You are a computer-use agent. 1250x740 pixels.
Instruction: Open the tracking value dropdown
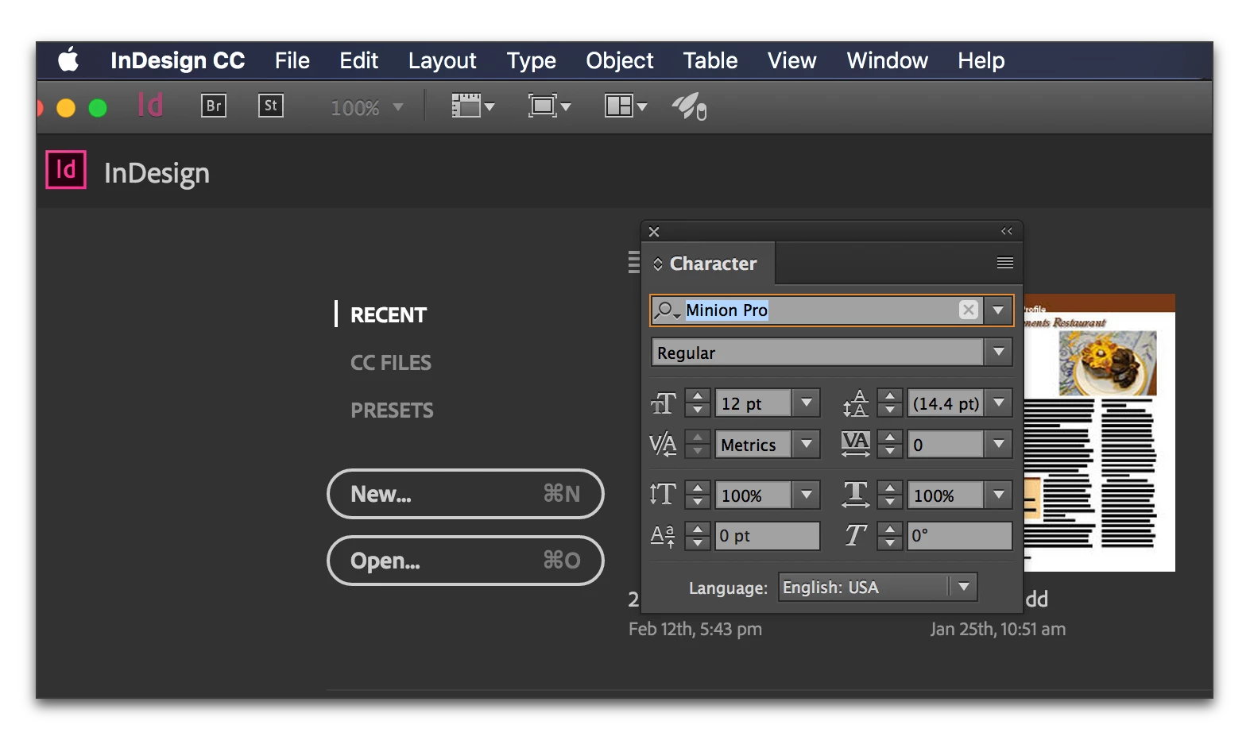[x=999, y=444]
